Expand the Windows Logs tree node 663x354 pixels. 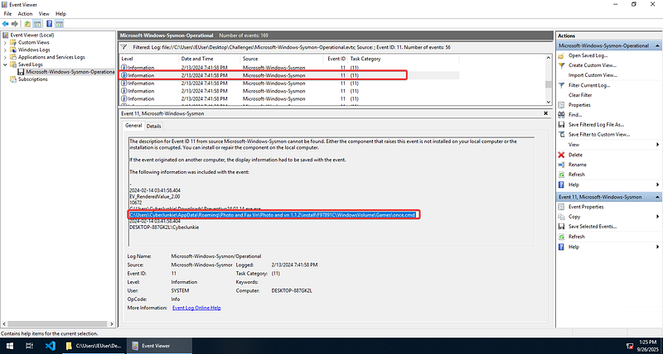[x=5, y=50]
